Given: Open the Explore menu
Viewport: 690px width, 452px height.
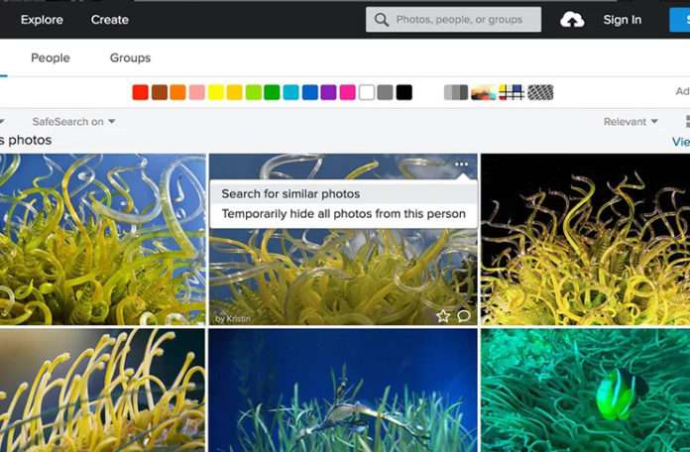Looking at the screenshot, I should (42, 20).
